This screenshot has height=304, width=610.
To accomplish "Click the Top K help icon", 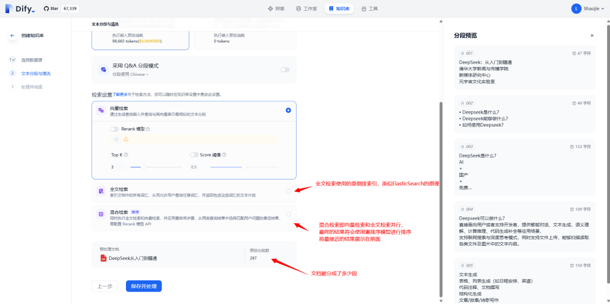I will pos(126,154).
